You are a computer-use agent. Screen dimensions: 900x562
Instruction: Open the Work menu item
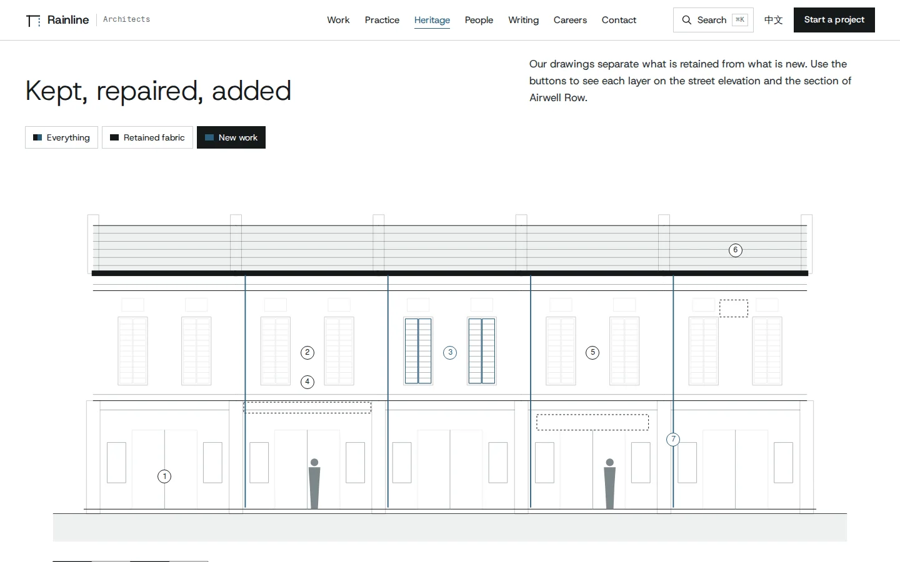pyautogui.click(x=338, y=20)
